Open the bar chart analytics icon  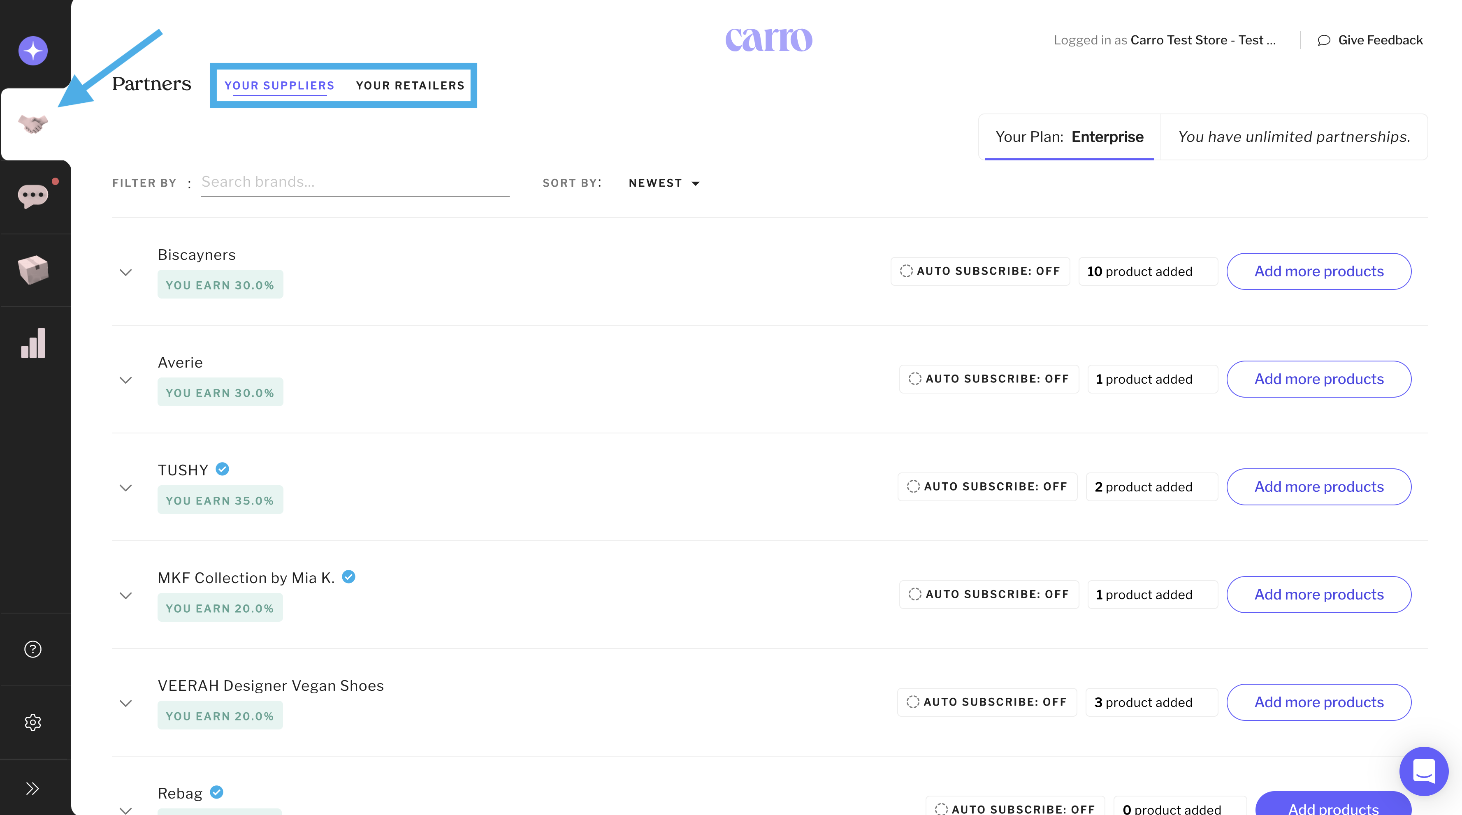[33, 343]
